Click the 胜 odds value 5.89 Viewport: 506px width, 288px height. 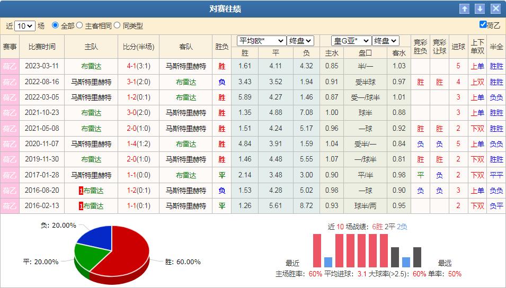click(x=245, y=97)
